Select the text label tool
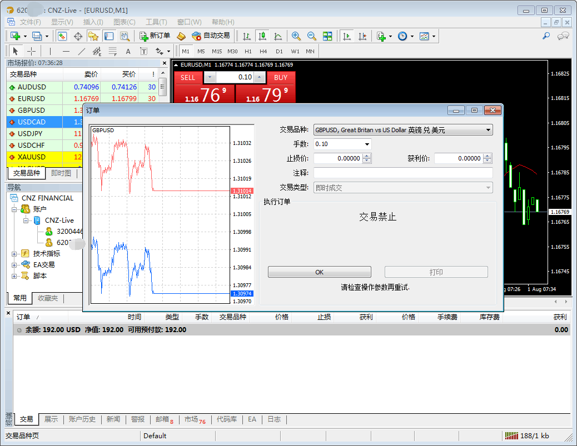 (x=144, y=51)
